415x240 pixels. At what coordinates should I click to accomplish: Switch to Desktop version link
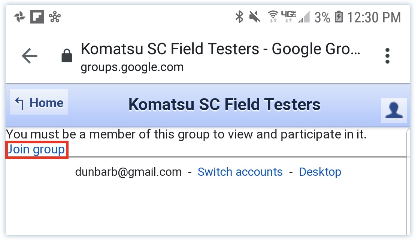[320, 172]
